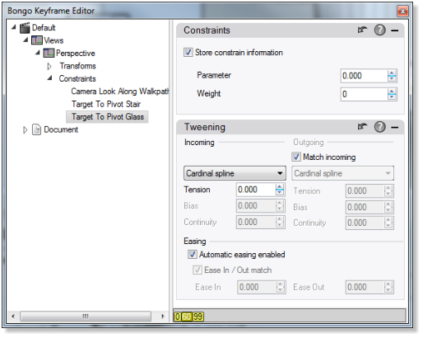Click the keyframe 60 marker
This screenshot has height=338, width=423.
coord(187,317)
